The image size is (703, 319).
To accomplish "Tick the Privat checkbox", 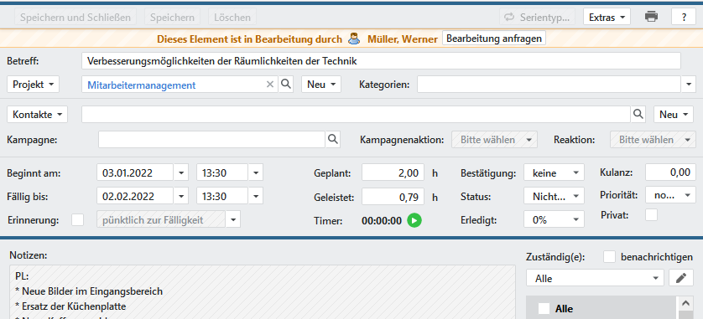I will 651,214.
